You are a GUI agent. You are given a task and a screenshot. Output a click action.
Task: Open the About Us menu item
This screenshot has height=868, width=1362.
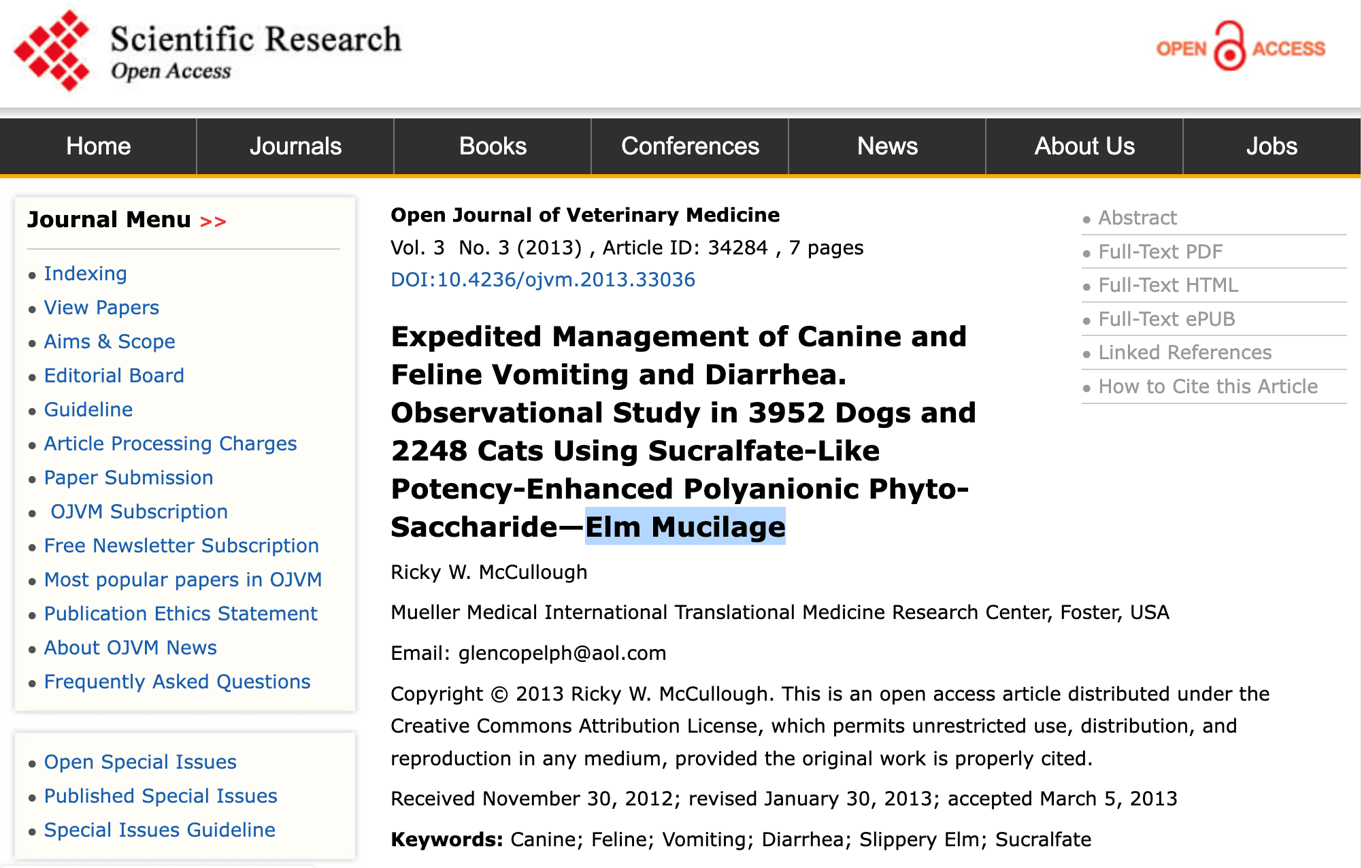pos(1084,146)
